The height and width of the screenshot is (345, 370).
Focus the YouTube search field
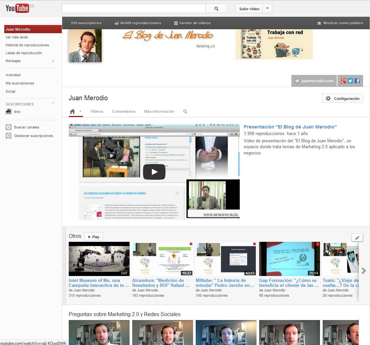[x=134, y=9]
